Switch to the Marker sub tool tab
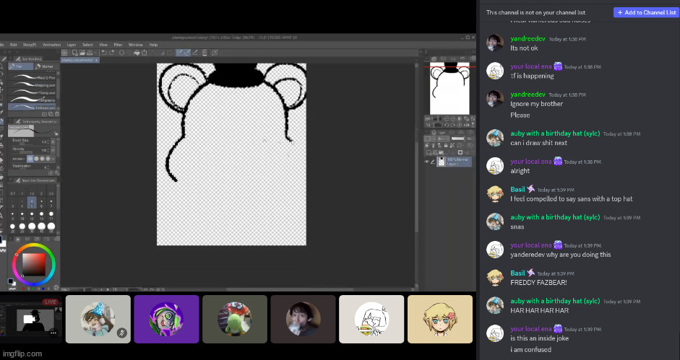Image resolution: width=680 pixels, height=360 pixels. (x=46, y=66)
